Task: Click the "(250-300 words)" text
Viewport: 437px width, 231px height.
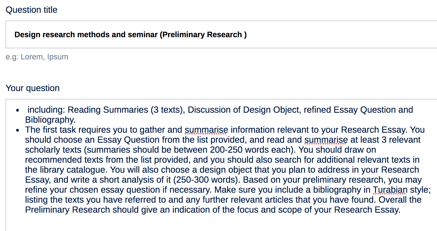Action: click(206, 180)
